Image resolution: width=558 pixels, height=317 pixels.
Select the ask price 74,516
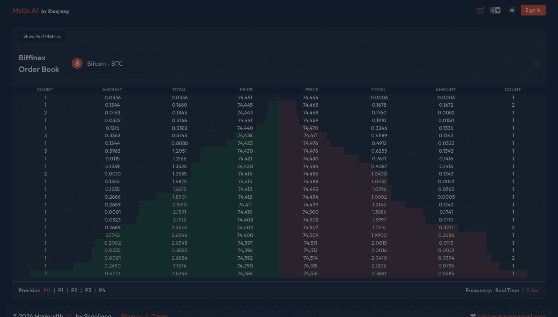pyautogui.click(x=310, y=273)
